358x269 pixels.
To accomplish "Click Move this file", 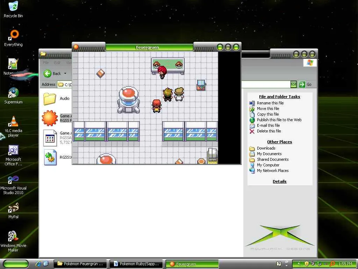I will tap(268, 109).
